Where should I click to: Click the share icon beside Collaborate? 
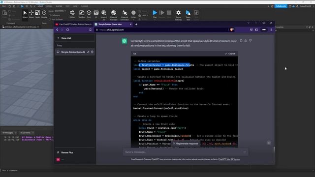click(x=297, y=6)
